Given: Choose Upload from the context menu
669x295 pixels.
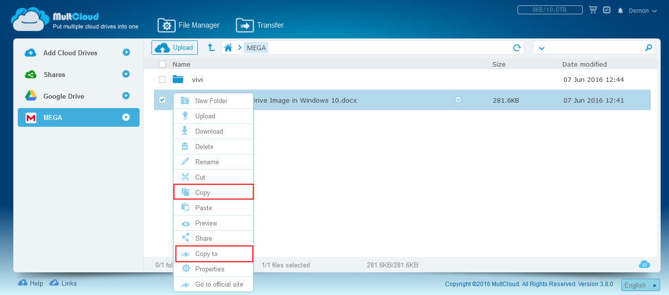Looking at the screenshot, I should (x=213, y=116).
